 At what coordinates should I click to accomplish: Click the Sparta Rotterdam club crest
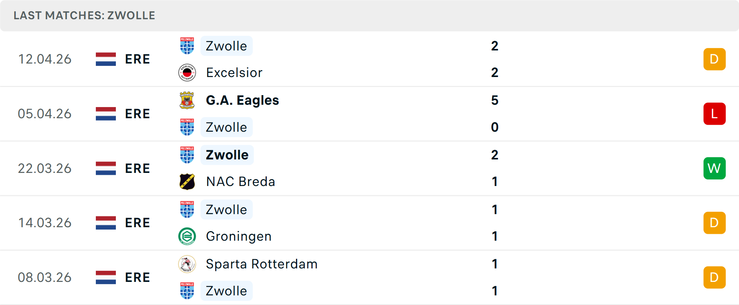point(187,264)
